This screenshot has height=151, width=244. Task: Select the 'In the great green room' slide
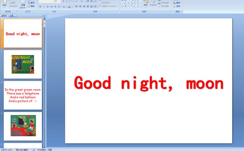click(x=23, y=95)
